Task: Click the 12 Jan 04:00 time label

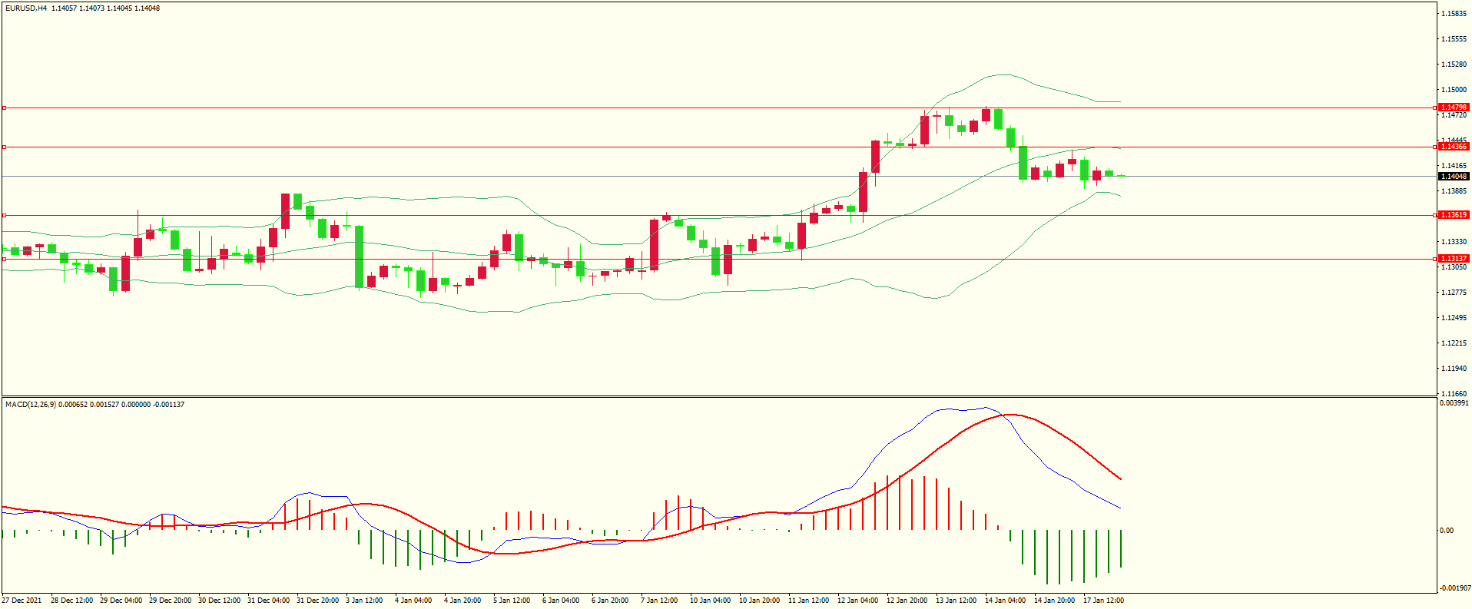Action: [857, 601]
